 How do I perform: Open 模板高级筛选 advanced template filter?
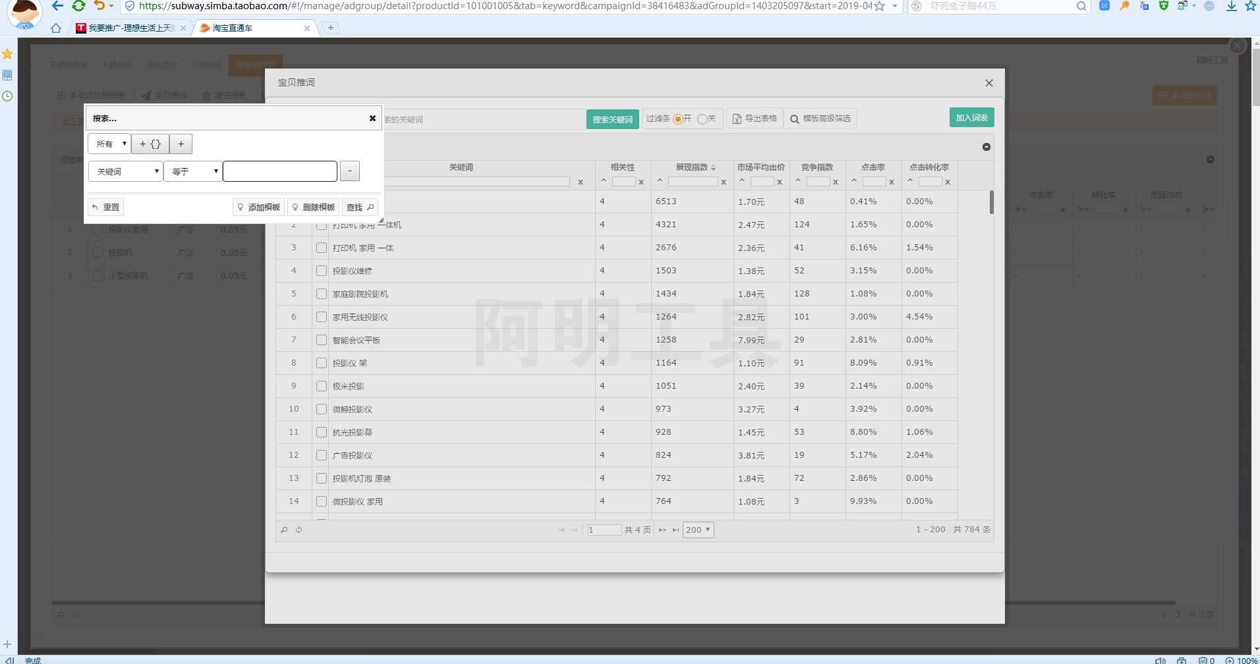pyautogui.click(x=820, y=119)
